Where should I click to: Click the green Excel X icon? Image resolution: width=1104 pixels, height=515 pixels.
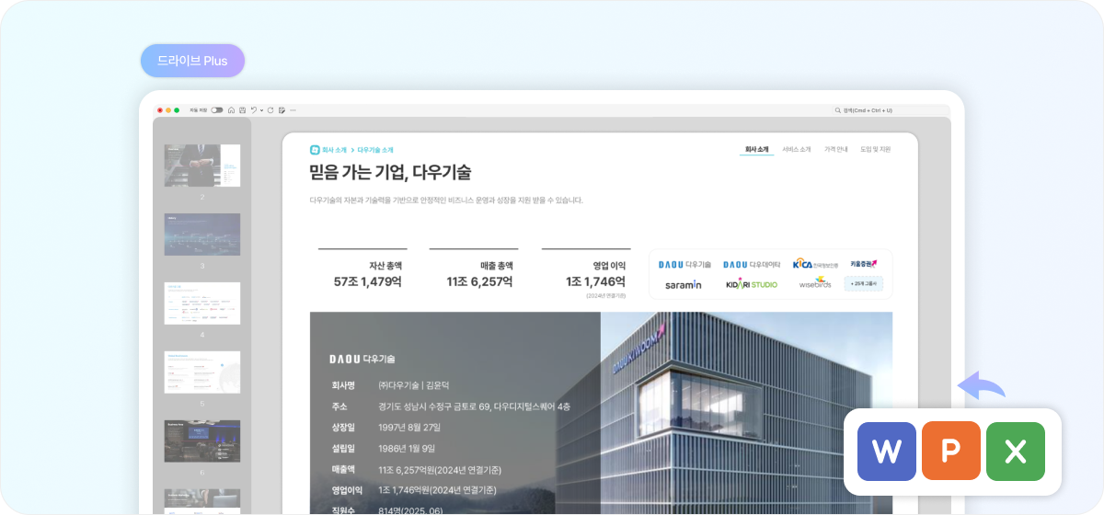(x=1016, y=452)
